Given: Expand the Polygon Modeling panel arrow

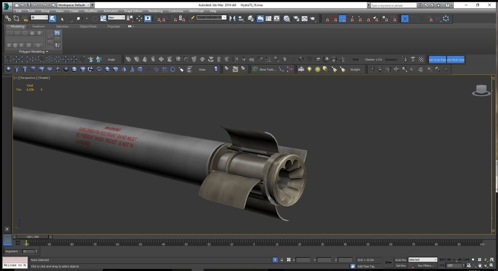Looking at the screenshot, I should (47, 51).
